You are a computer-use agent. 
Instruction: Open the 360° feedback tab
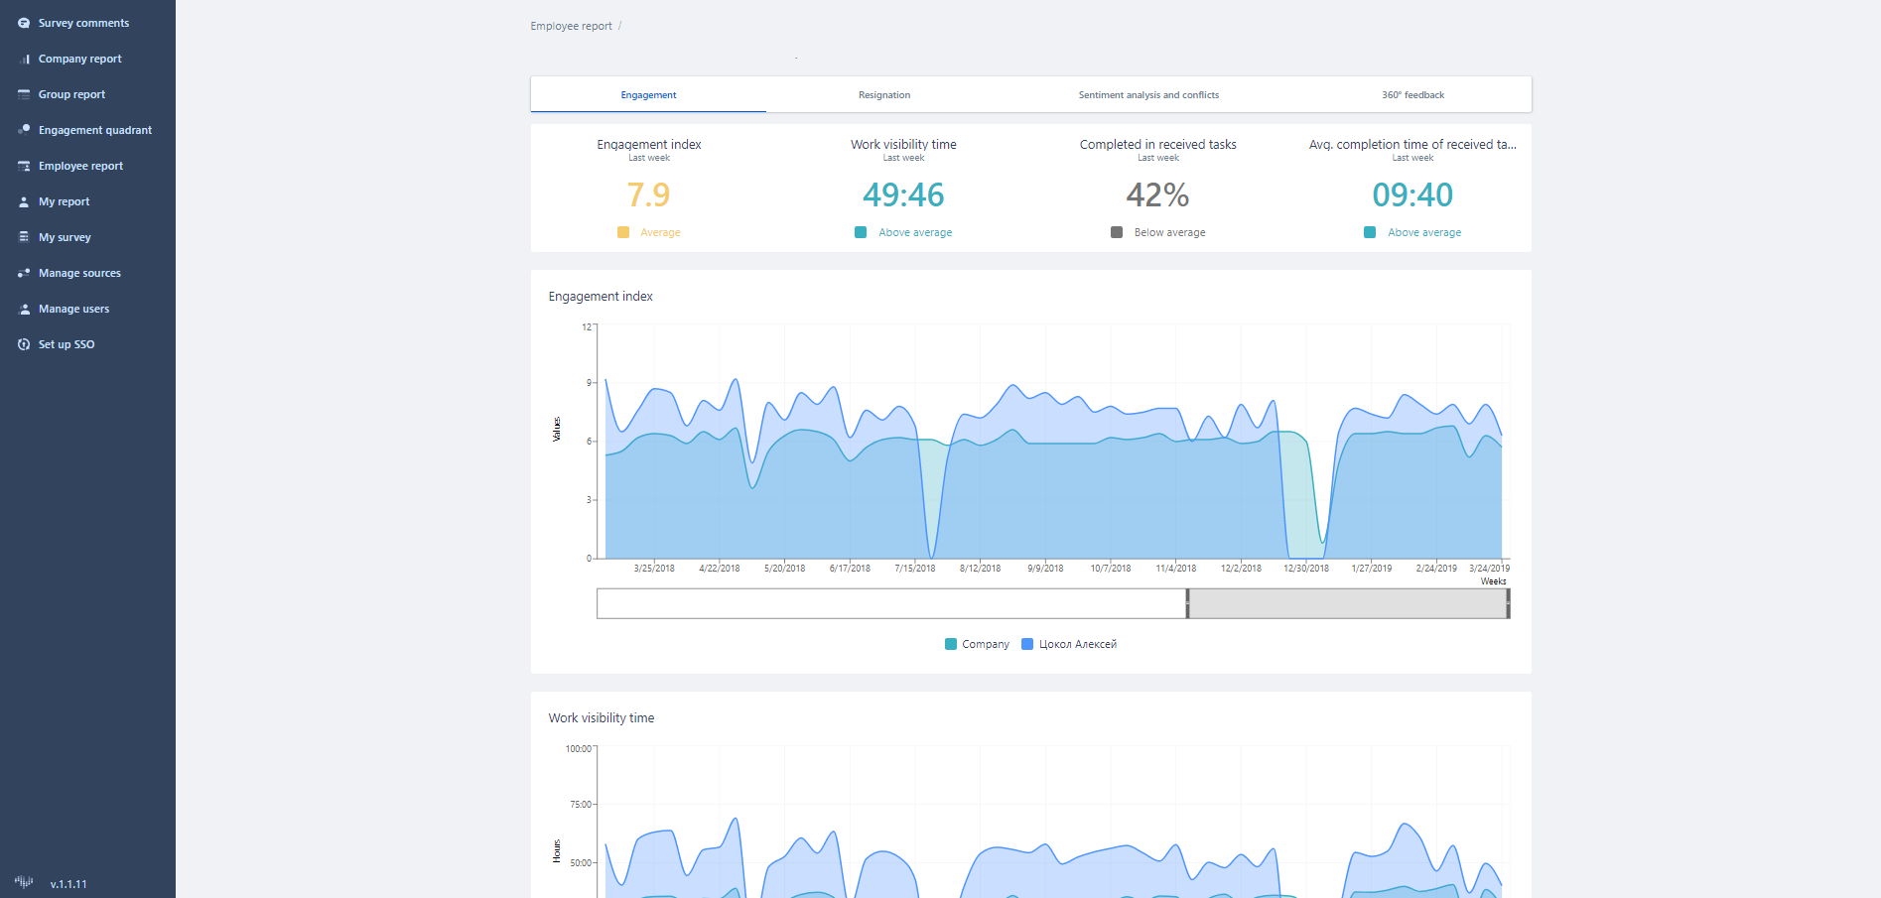tap(1412, 95)
